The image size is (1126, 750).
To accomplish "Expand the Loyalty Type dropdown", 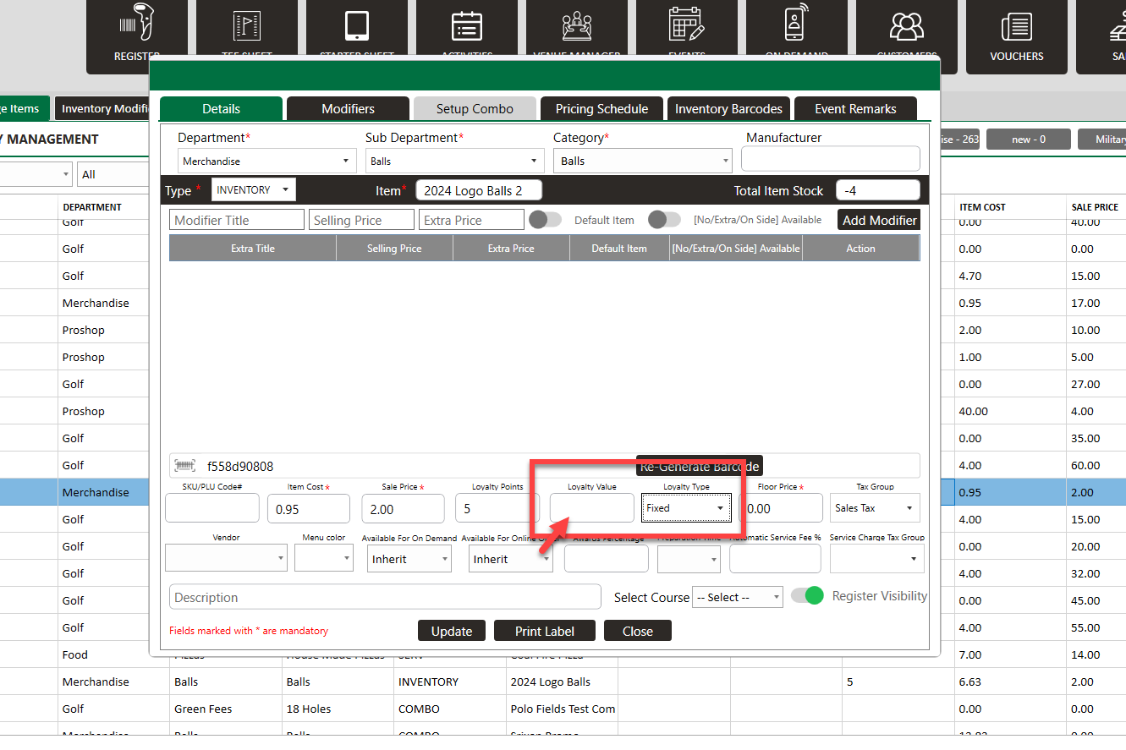I will [686, 508].
